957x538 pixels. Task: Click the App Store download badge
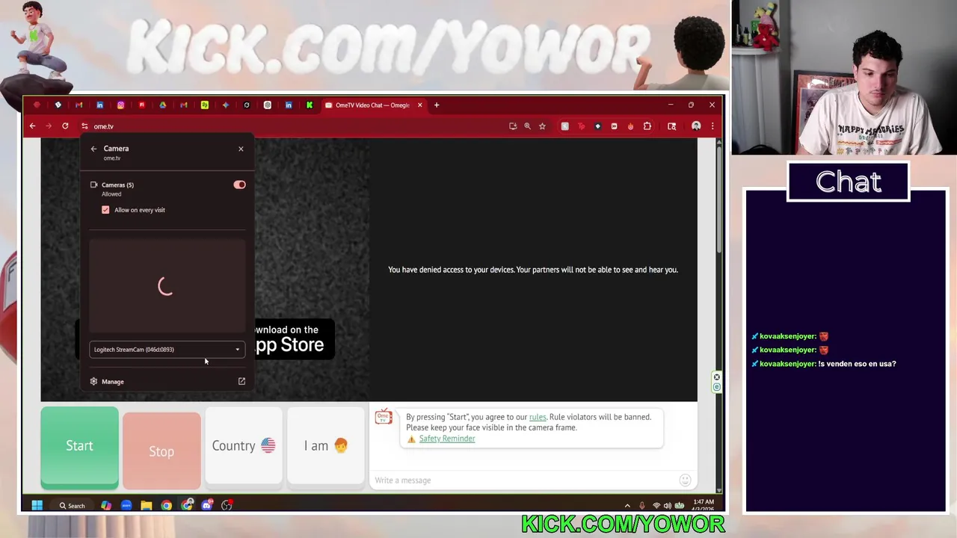click(x=293, y=338)
